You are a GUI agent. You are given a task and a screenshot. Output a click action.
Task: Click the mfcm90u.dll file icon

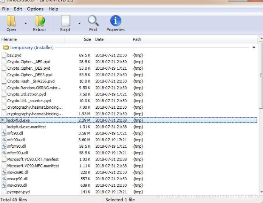tap(4, 153)
